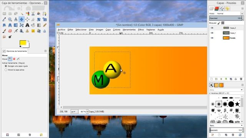This screenshot has height=138, width=246.
Task: Select the Color Picker eyedropper tool
Action: (4, 20)
